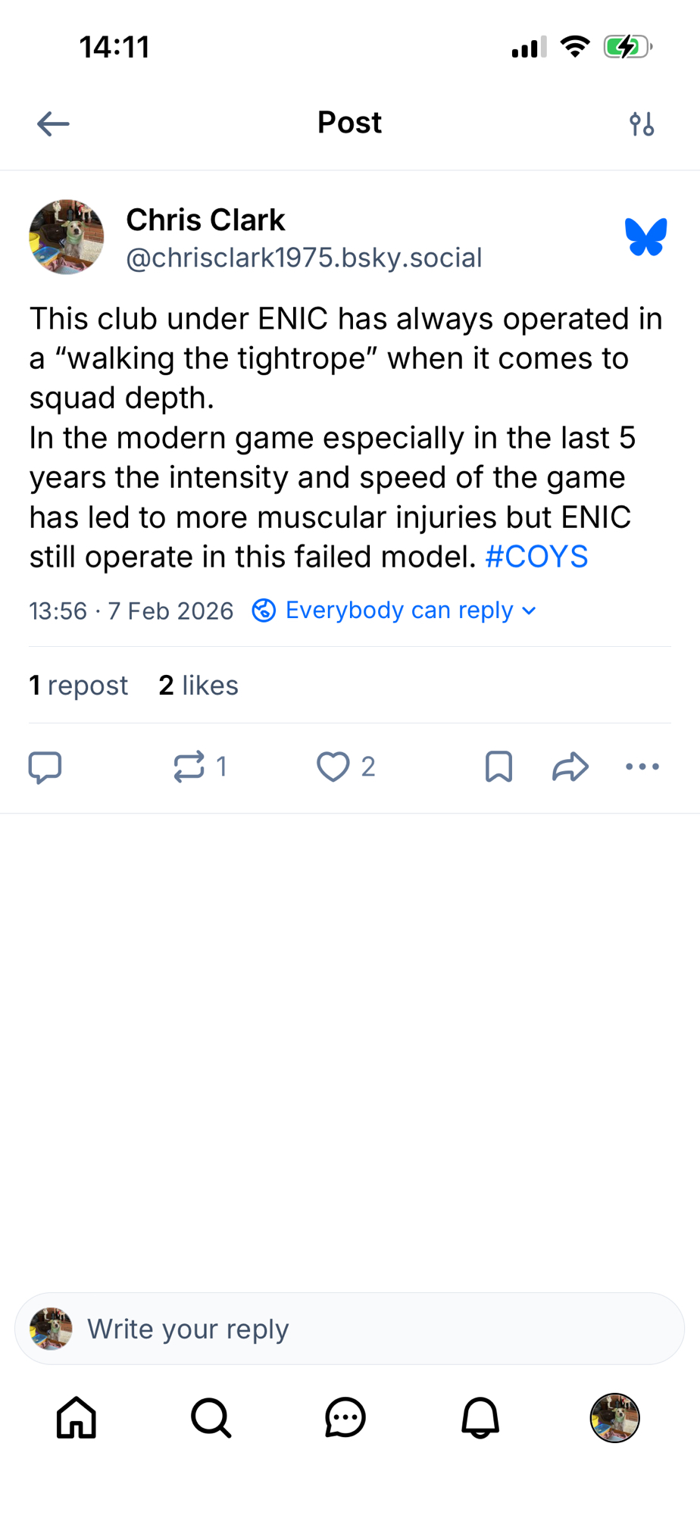Click the reply speech bubble icon

tap(45, 767)
